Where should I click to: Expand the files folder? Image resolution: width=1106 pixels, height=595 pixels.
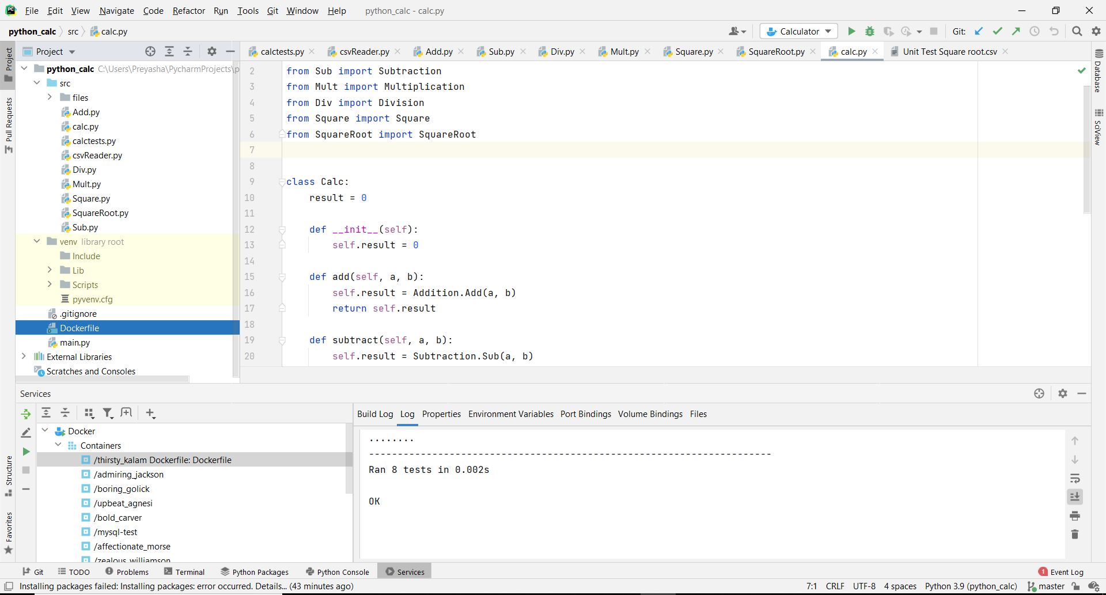pos(50,97)
